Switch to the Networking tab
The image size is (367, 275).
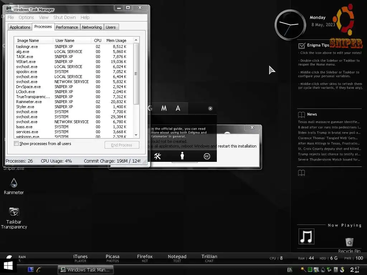click(x=92, y=27)
